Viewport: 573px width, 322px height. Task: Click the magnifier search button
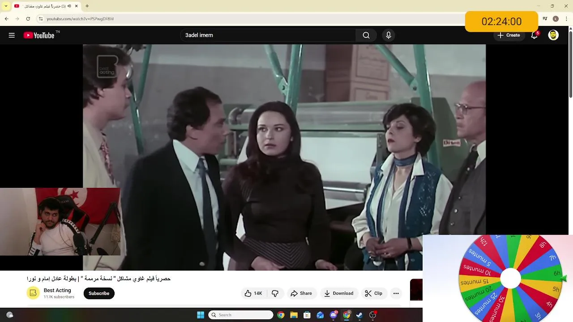coord(366,35)
